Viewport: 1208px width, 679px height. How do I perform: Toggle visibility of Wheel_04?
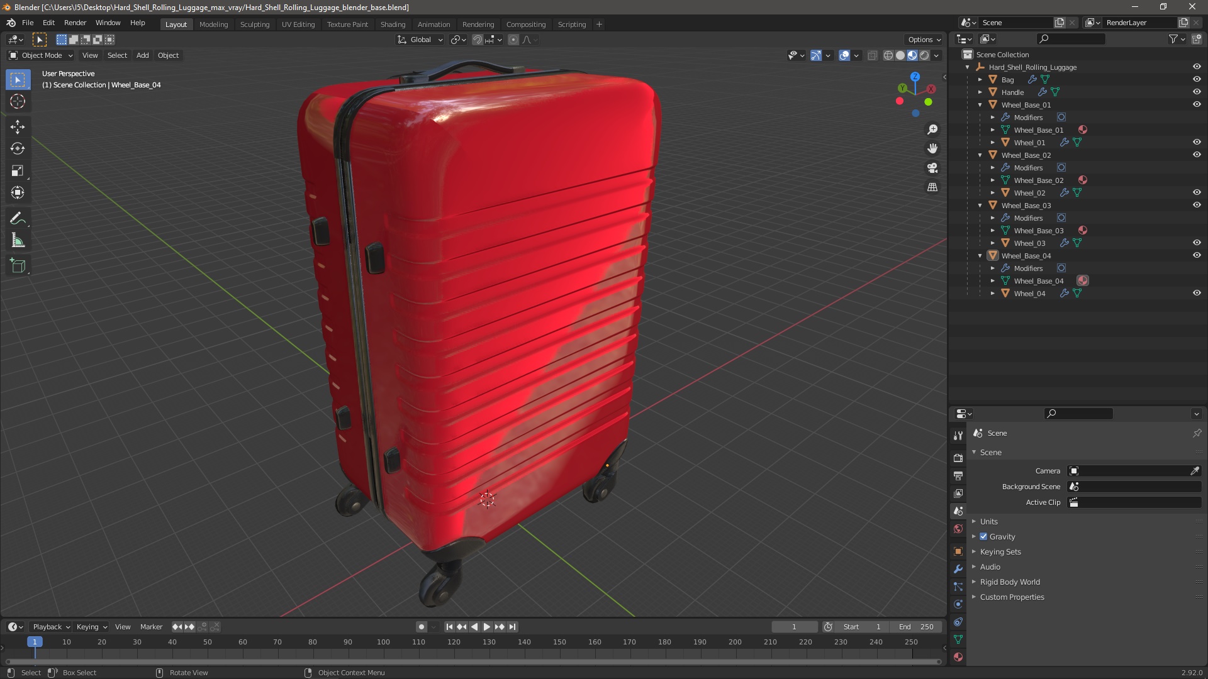pyautogui.click(x=1197, y=293)
